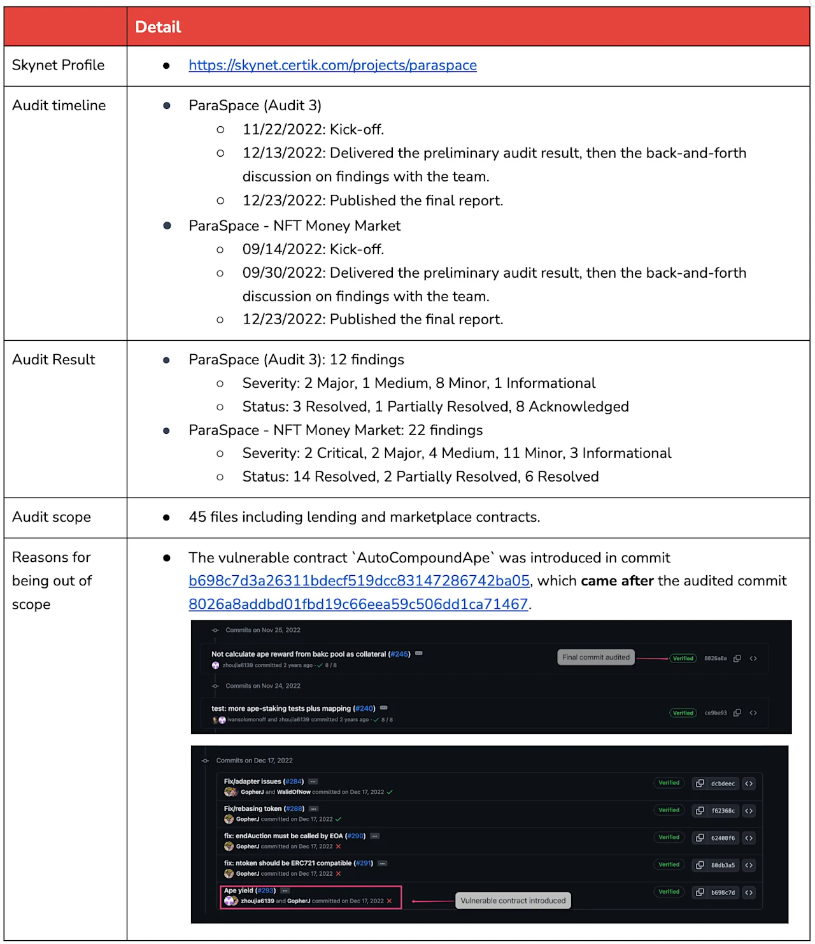Click the 'Commits on Nov 25, 2022' heading

pyautogui.click(x=263, y=630)
